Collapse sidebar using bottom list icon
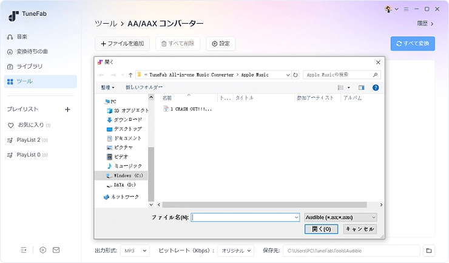Screen dimensions: 449x263 point(24,250)
